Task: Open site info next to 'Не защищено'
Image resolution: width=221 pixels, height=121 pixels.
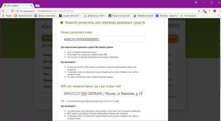Action: 18,11
